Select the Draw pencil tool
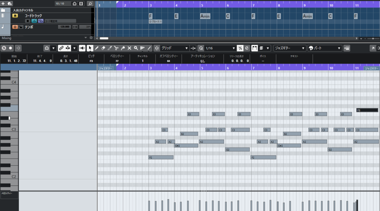 point(96,48)
